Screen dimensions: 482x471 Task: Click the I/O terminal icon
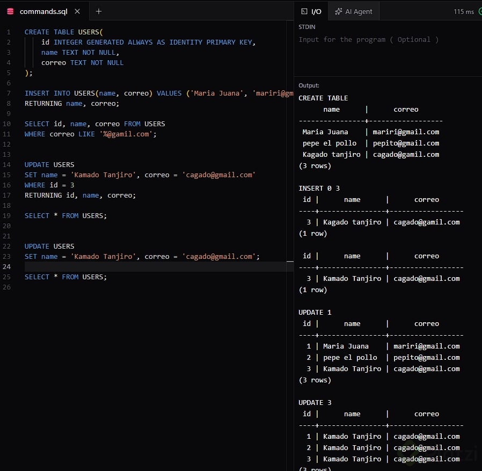(304, 11)
